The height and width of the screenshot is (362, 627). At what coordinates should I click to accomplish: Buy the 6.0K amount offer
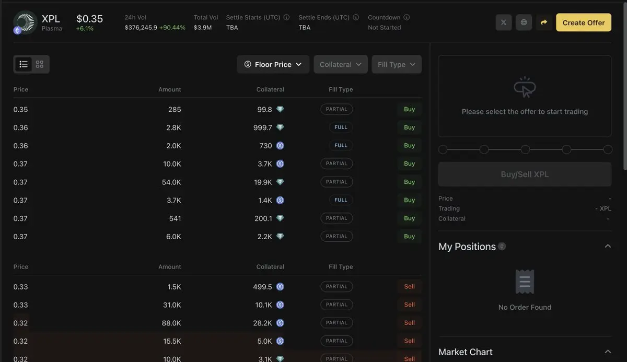point(410,236)
